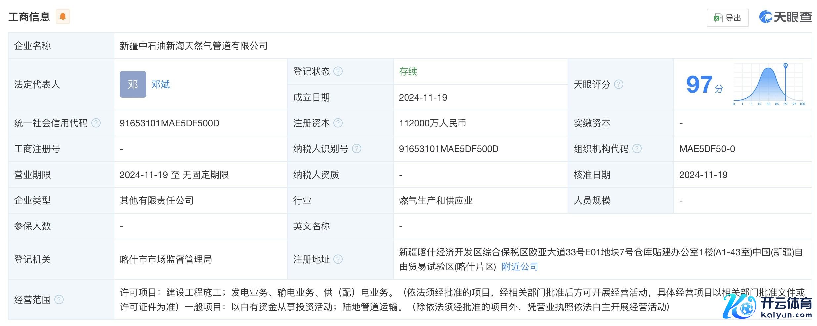
Task: Click the score marker pin on chart
Action: click(786, 66)
